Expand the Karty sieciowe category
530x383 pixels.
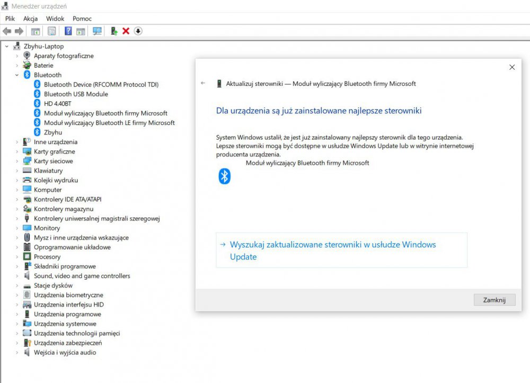(17, 161)
